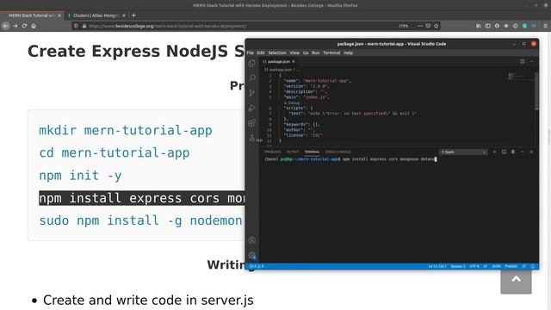Open the Accounts icon in VS Code

tap(252, 240)
